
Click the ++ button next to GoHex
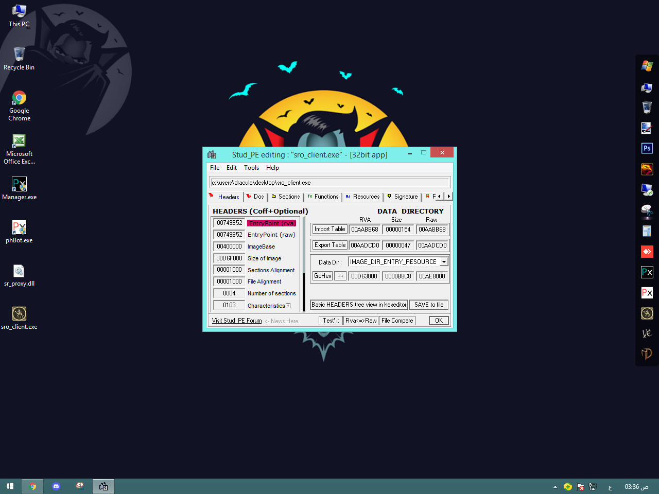pyautogui.click(x=340, y=276)
